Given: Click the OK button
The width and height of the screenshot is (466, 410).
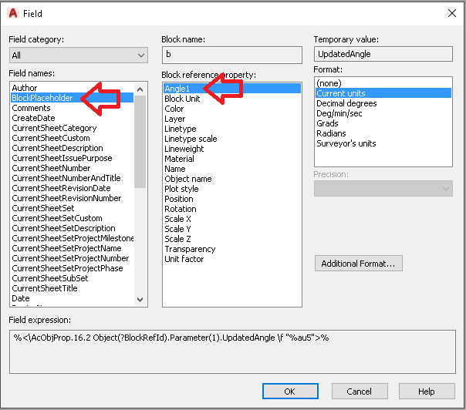Looking at the screenshot, I should 290,392.
